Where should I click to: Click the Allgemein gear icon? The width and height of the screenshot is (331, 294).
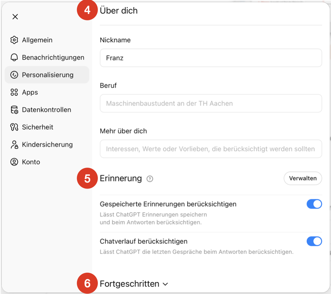14,40
